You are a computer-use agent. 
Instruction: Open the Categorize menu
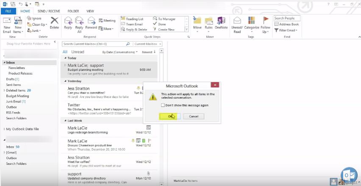[252, 25]
